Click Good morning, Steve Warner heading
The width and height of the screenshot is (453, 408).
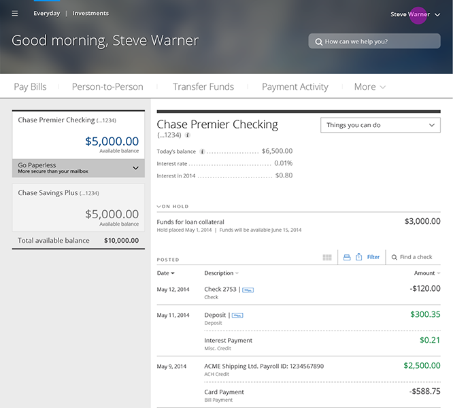click(x=105, y=40)
